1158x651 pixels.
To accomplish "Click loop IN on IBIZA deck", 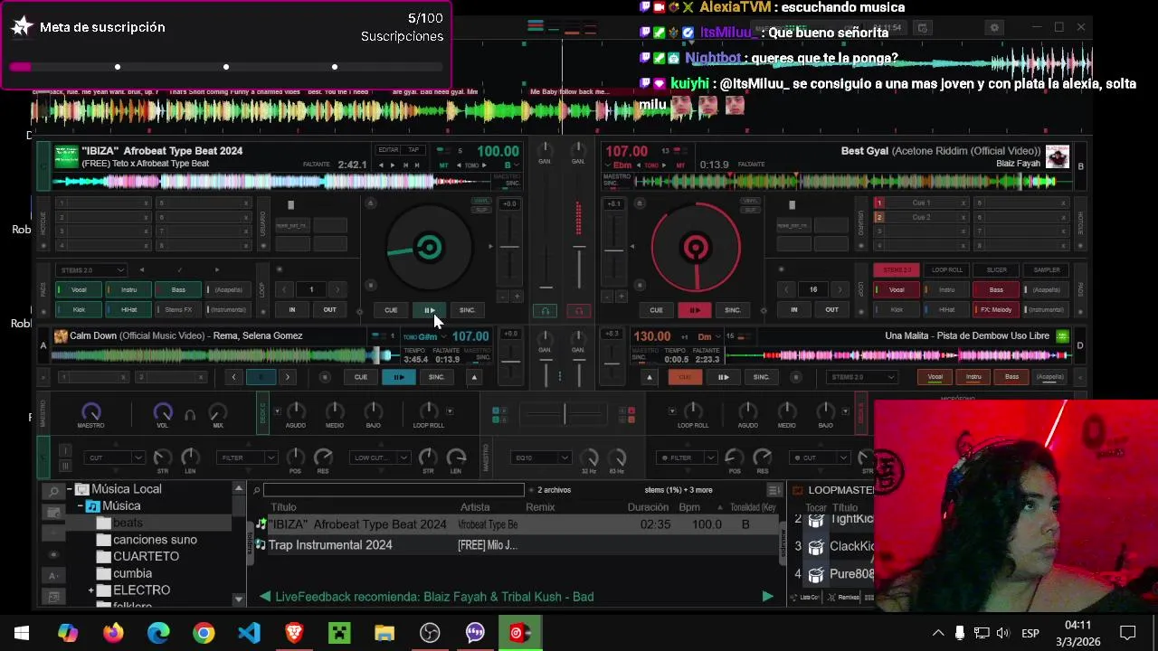I will 292,310.
